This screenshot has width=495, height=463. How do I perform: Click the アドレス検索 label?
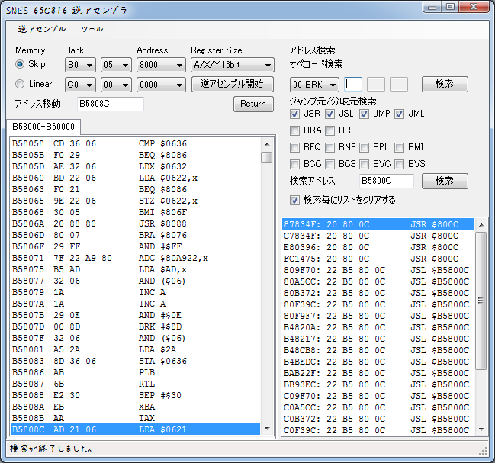tap(312, 50)
